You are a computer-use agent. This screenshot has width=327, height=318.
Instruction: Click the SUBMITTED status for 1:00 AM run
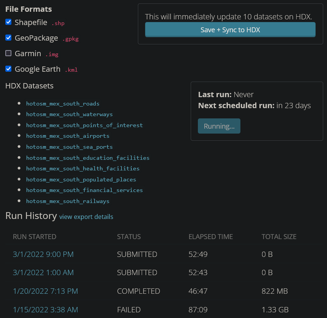coord(137,272)
